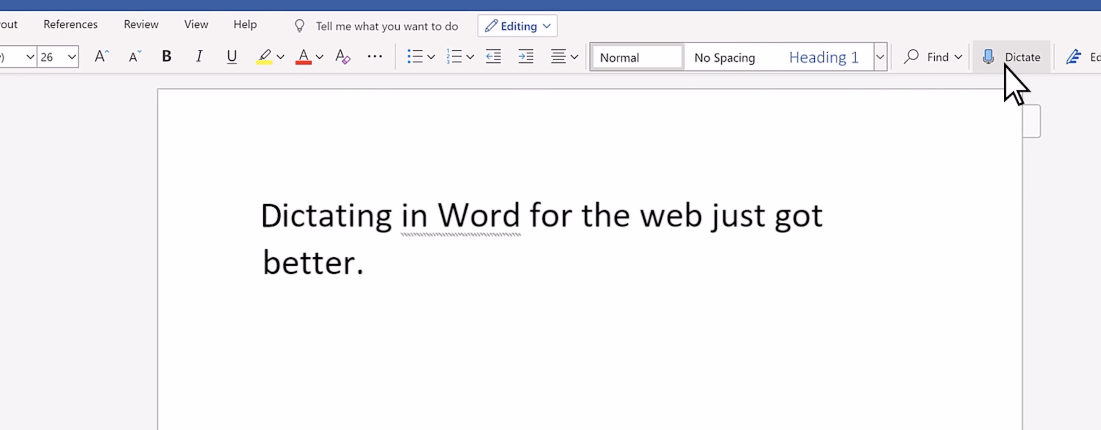Click Tell me what you want search box
Image resolution: width=1101 pixels, height=430 pixels.
point(386,26)
